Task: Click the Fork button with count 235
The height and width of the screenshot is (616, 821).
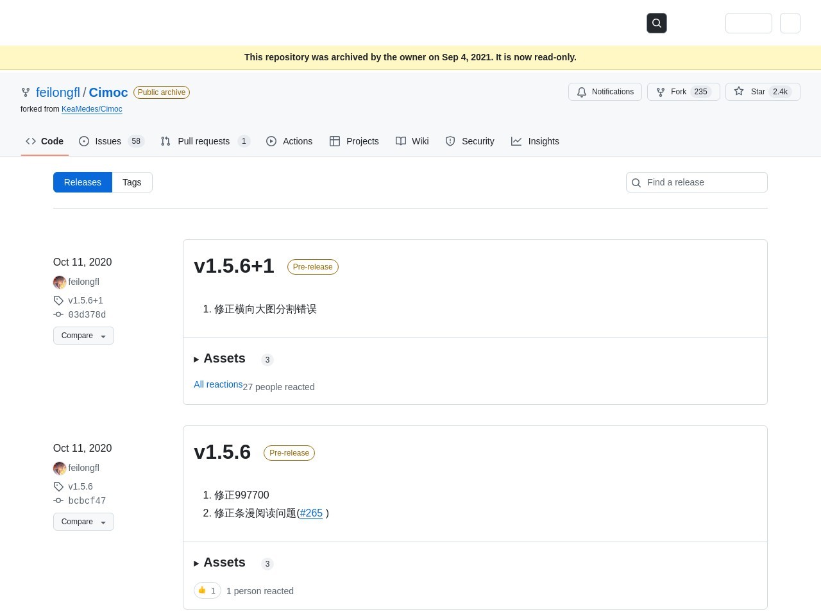Action: click(x=683, y=92)
